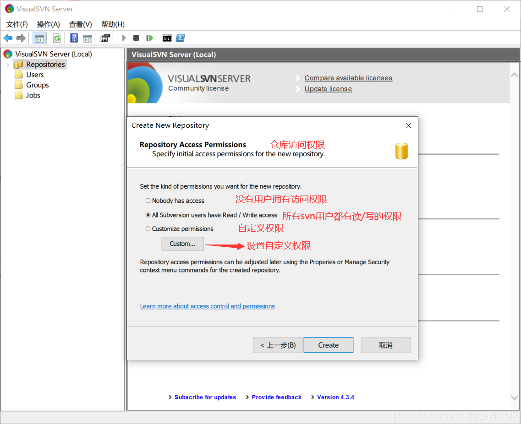This screenshot has height=424, width=521.
Task: Open the 帮助(H) menu
Action: point(113,25)
